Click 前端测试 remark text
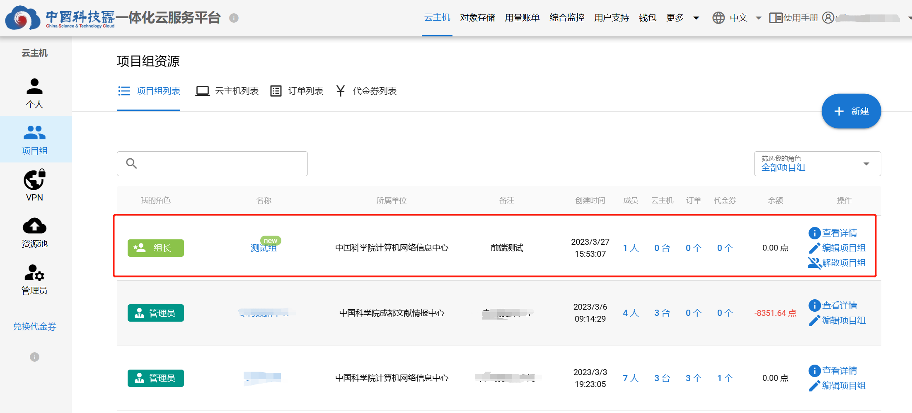The image size is (912, 413). (507, 248)
